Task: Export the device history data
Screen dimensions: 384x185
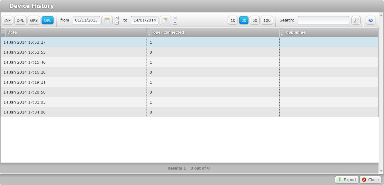Action: coord(347,179)
